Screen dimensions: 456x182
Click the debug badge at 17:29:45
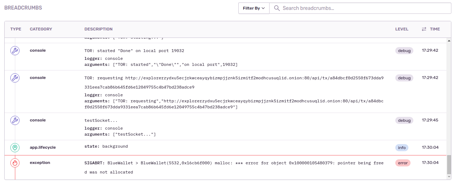point(404,120)
